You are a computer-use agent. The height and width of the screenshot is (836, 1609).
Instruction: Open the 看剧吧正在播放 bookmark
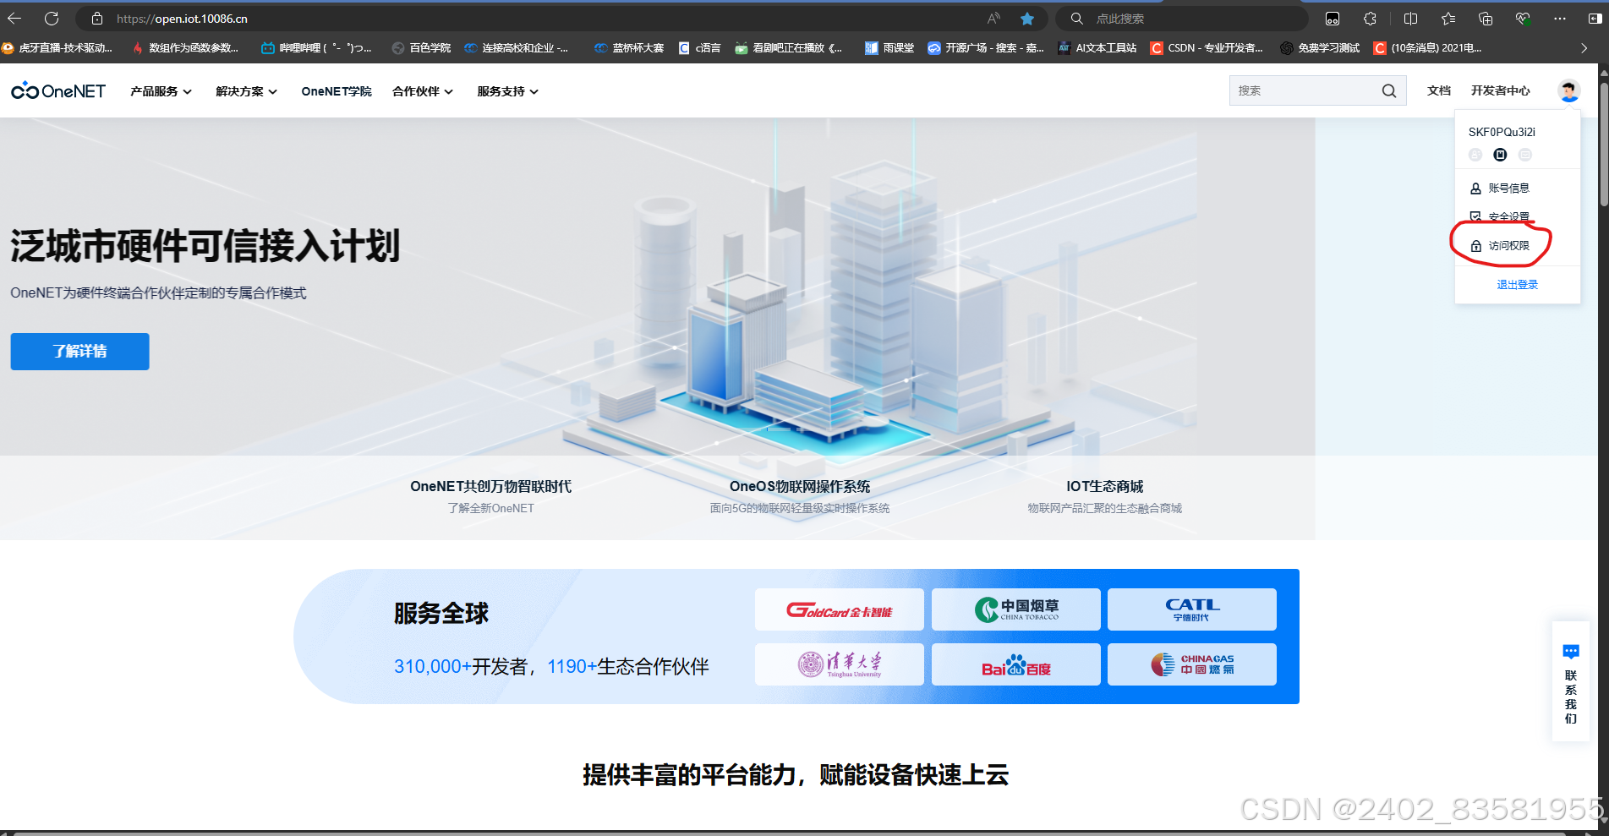(789, 48)
